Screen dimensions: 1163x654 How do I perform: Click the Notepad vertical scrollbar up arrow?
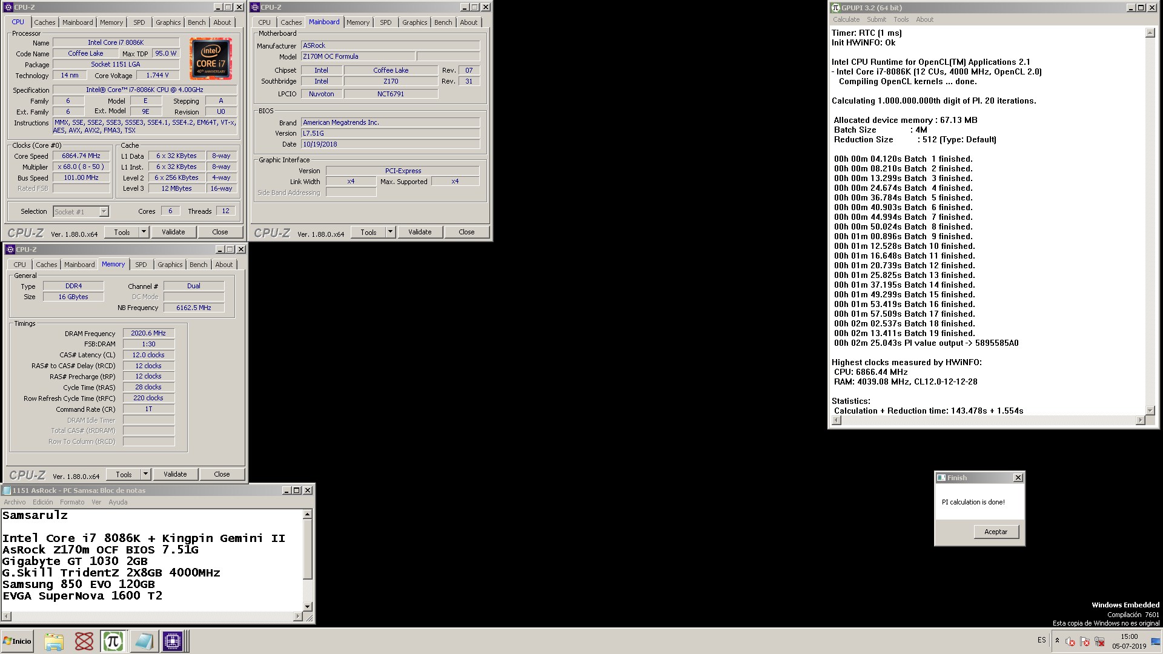tap(307, 514)
